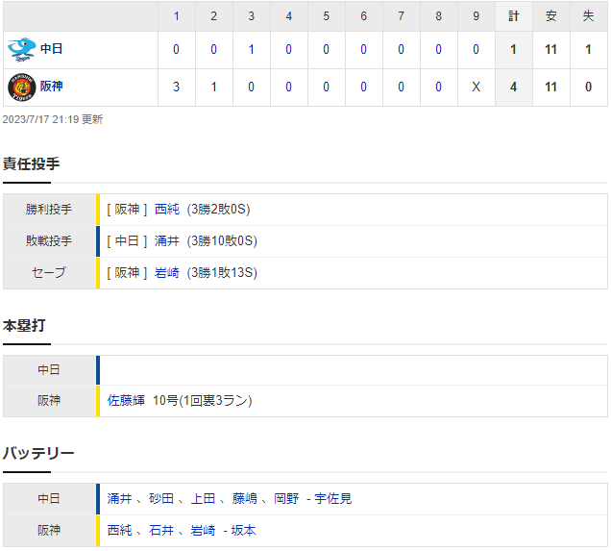Click Hanshin's 1 run in 2nd inning

[213, 87]
